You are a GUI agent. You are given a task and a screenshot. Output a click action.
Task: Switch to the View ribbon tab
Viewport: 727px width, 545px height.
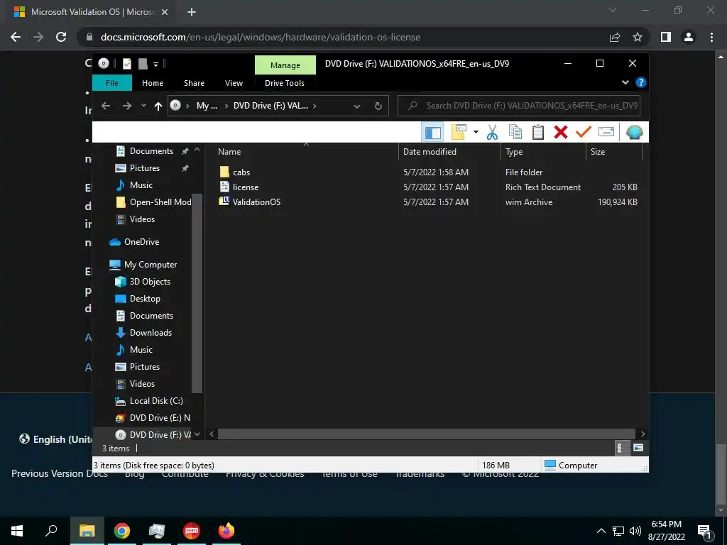click(234, 83)
